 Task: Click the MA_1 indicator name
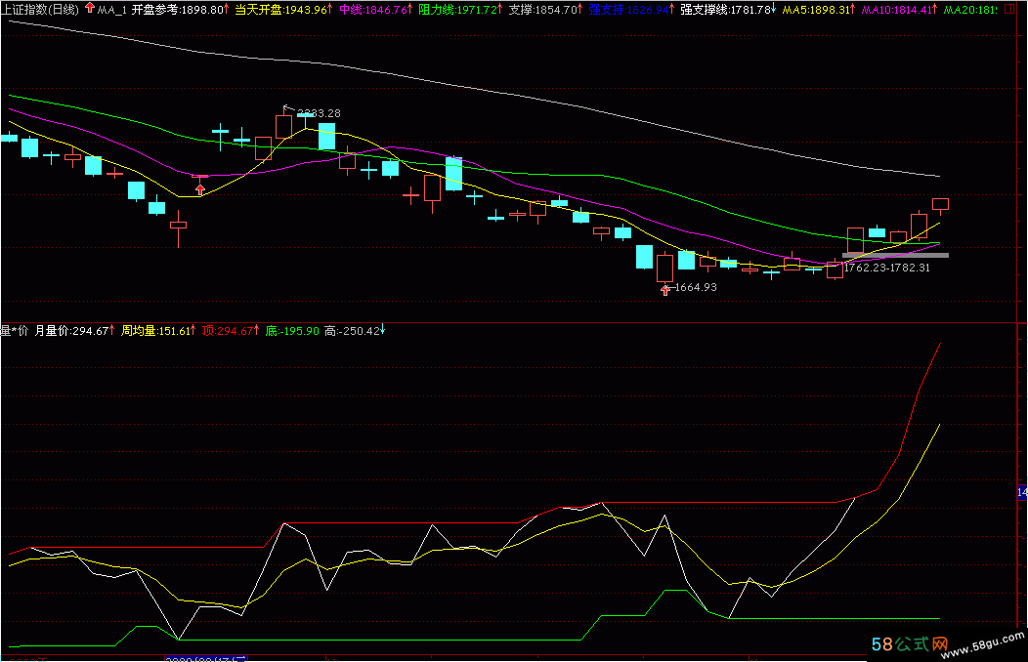click(x=111, y=10)
